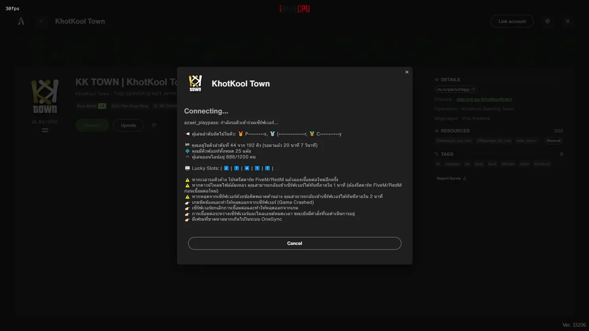Show all server resources
The width and height of the screenshot is (589, 331).
554,141
